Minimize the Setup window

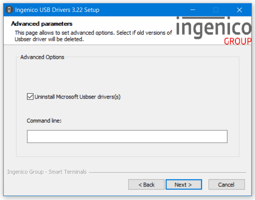tap(193, 10)
